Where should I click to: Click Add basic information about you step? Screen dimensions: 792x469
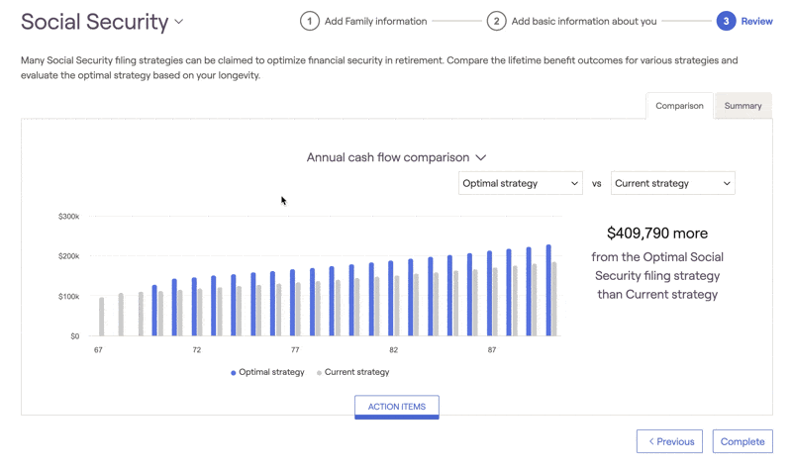pos(584,21)
